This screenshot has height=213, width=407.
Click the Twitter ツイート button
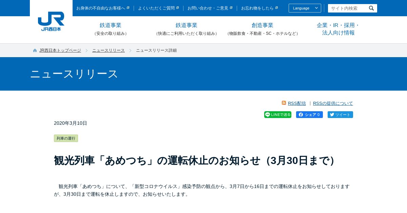click(340, 115)
